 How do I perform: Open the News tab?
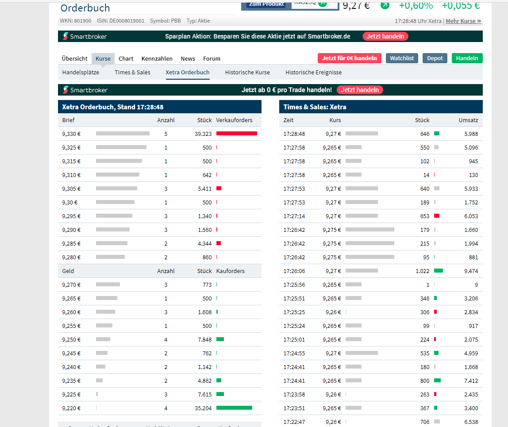[188, 58]
